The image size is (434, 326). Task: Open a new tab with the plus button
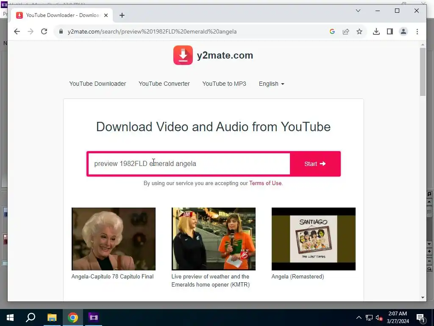pyautogui.click(x=122, y=16)
